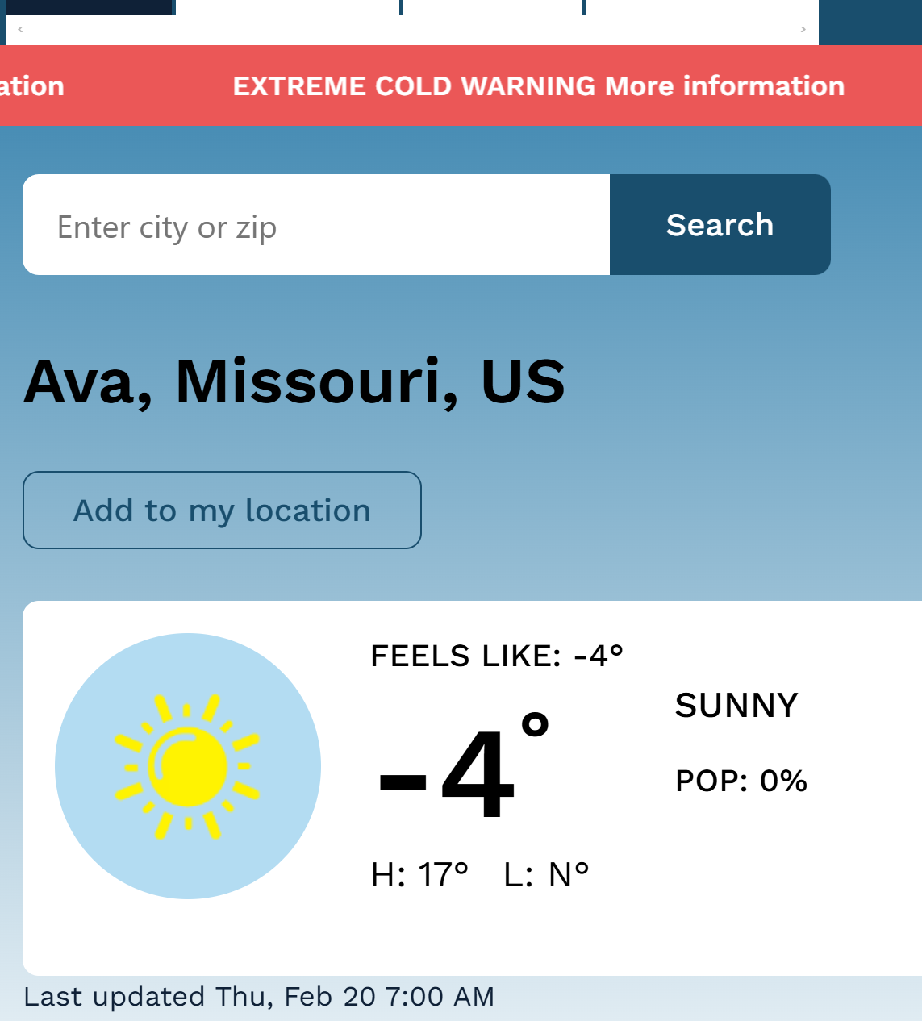Screen dimensions: 922x1021
Task: Click the Feels Like -4° text
Action: [x=497, y=656]
